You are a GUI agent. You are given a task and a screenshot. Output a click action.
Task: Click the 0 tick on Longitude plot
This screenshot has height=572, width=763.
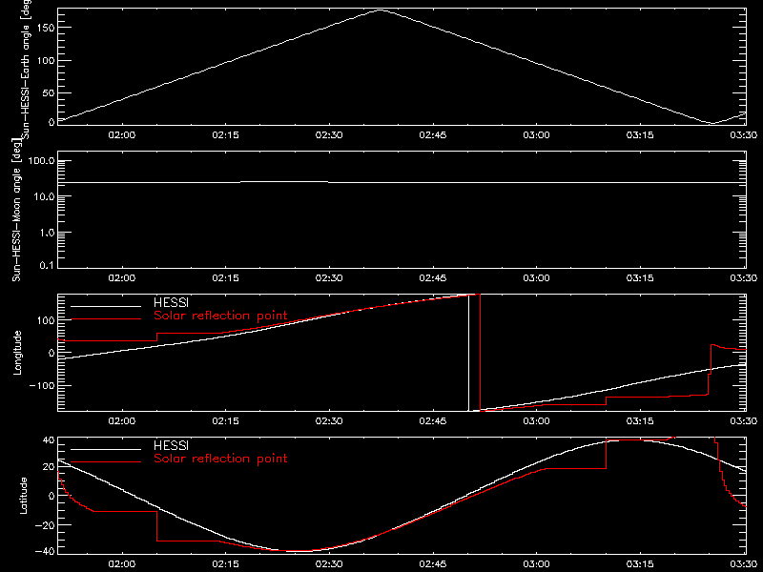[52, 353]
